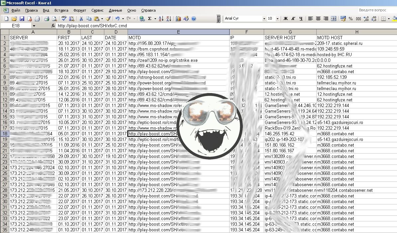Show the Drawing toolbar icon

coord(186,19)
